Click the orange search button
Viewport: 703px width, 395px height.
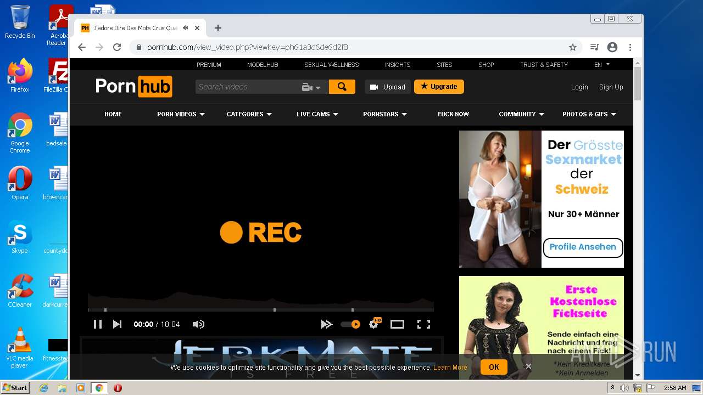pos(342,87)
